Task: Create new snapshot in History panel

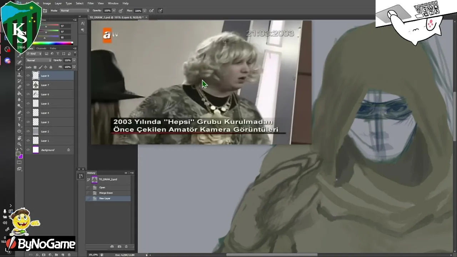Action: 119,247
